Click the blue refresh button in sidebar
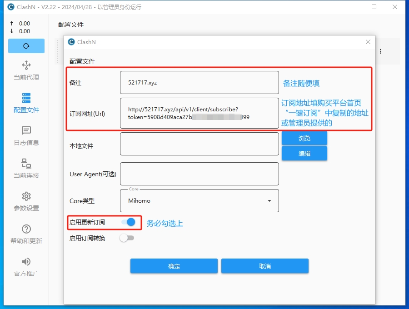 pos(26,46)
